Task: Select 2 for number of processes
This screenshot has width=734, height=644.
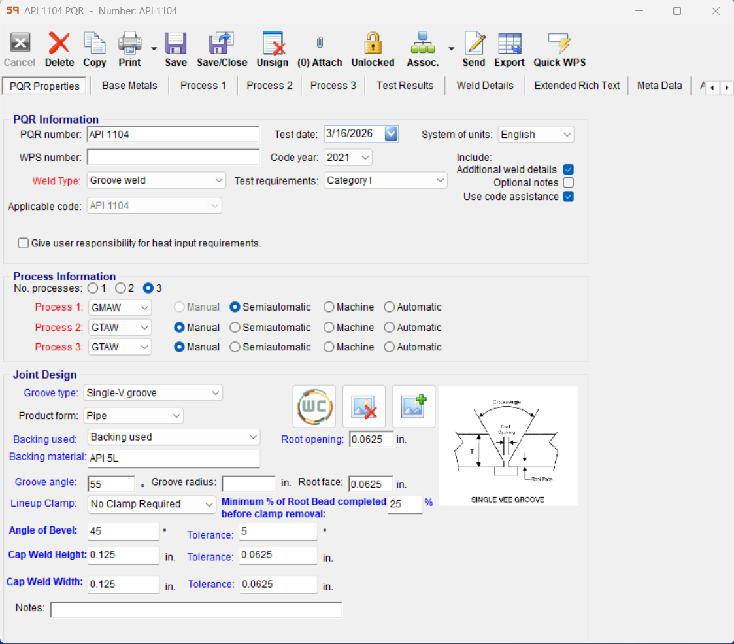Action: coord(120,288)
